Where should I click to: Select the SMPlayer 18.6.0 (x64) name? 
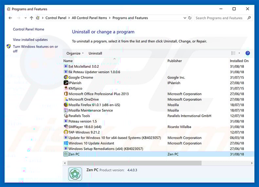coord(85,127)
